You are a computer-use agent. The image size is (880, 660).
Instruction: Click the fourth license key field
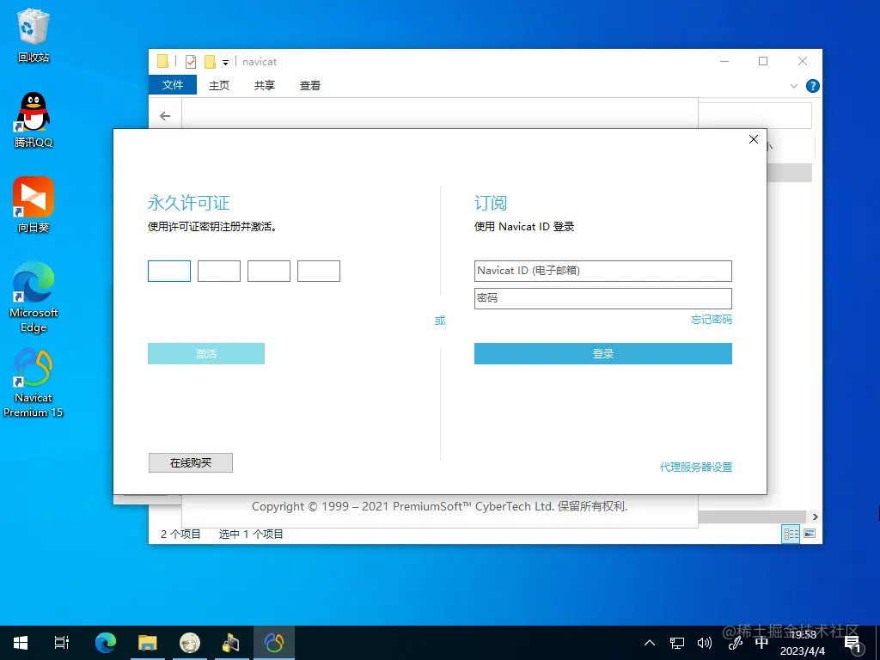click(x=319, y=271)
